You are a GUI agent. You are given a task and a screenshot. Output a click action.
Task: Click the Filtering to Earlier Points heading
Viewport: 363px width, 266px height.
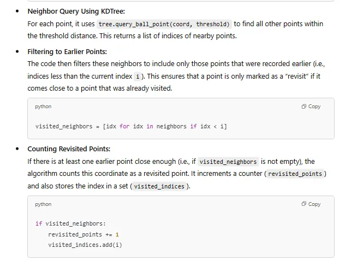[x=67, y=52]
